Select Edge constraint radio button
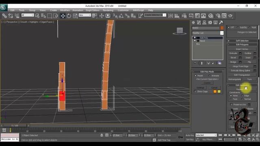Image resolution: width=260 pixels, height=146 pixels. pyautogui.click(x=242, y=96)
